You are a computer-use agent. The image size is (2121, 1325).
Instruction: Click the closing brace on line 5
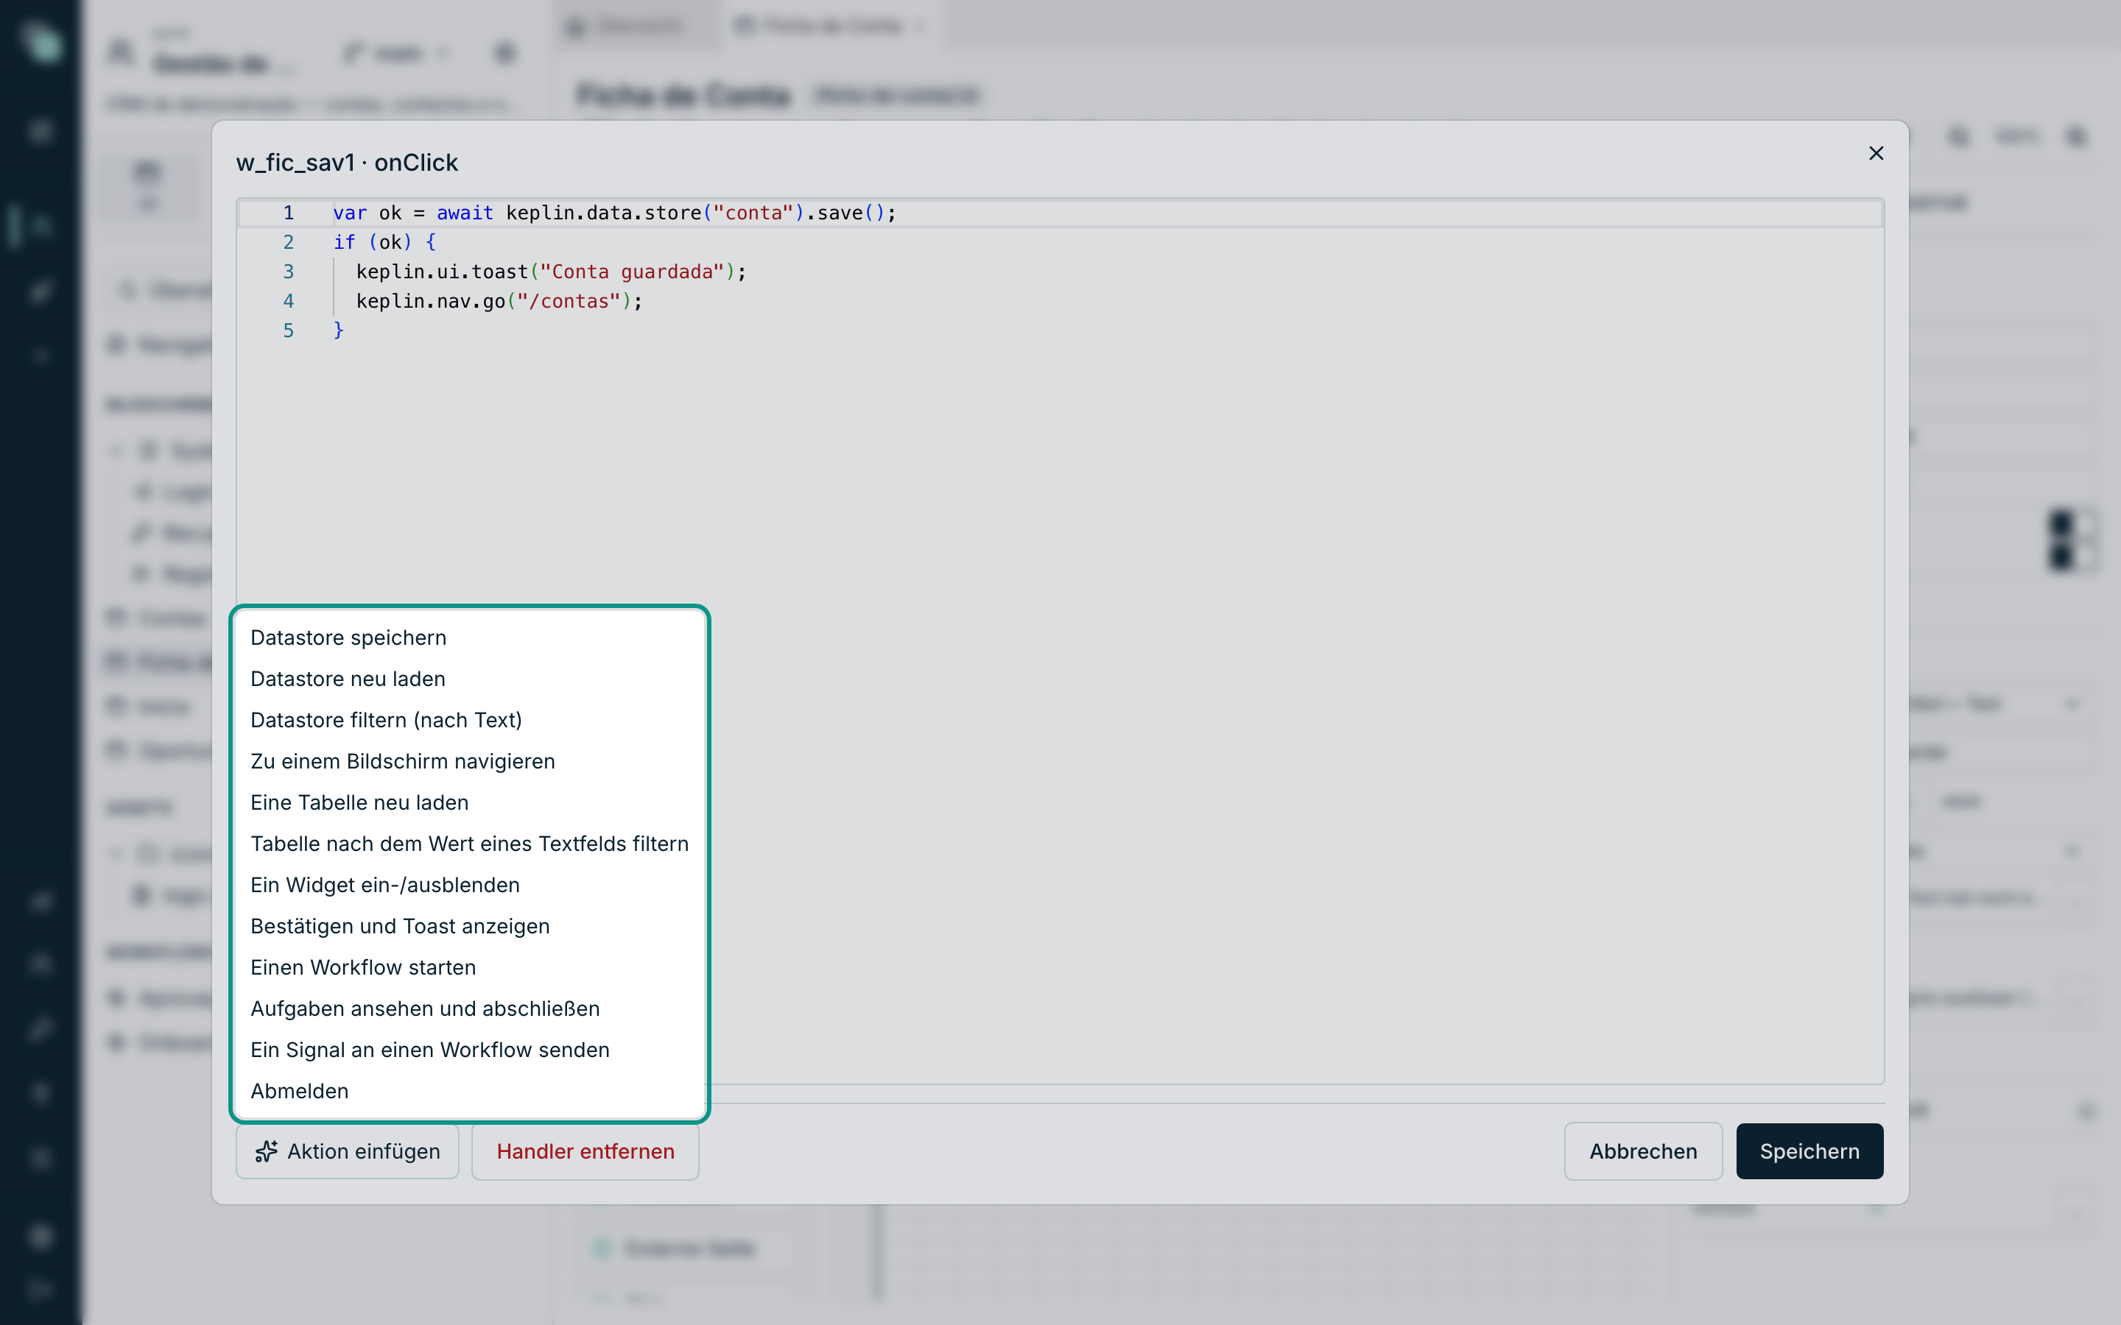click(338, 331)
